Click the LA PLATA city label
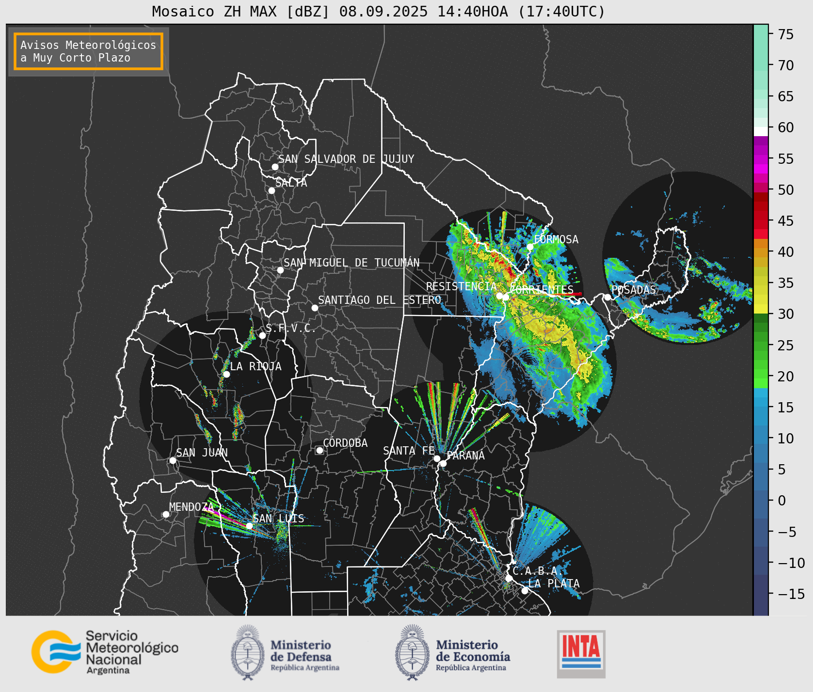 [x=554, y=583]
